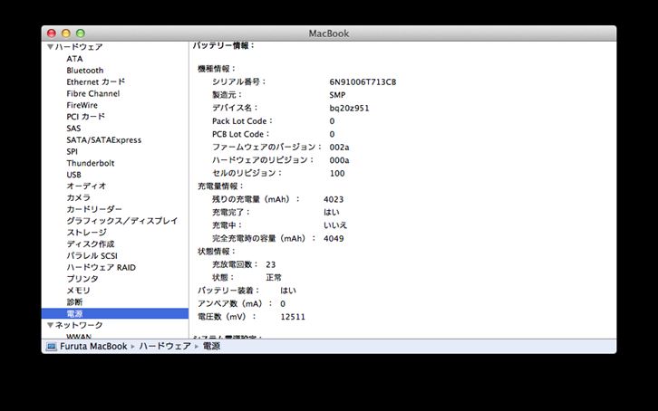Click the hardware revision value 000a
This screenshot has height=411, width=658.
pos(339,160)
